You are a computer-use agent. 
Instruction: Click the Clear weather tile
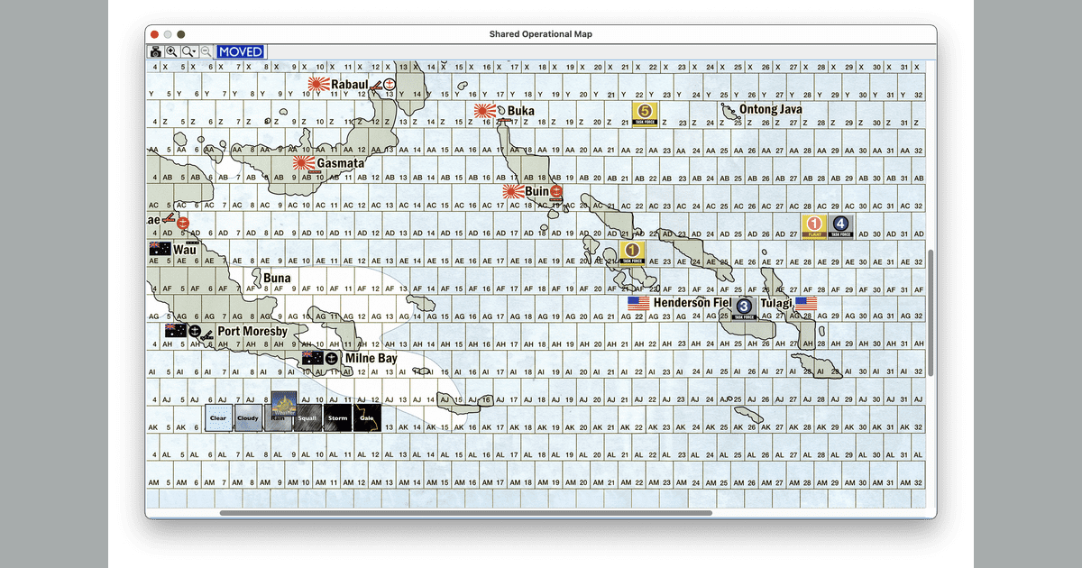pos(218,417)
